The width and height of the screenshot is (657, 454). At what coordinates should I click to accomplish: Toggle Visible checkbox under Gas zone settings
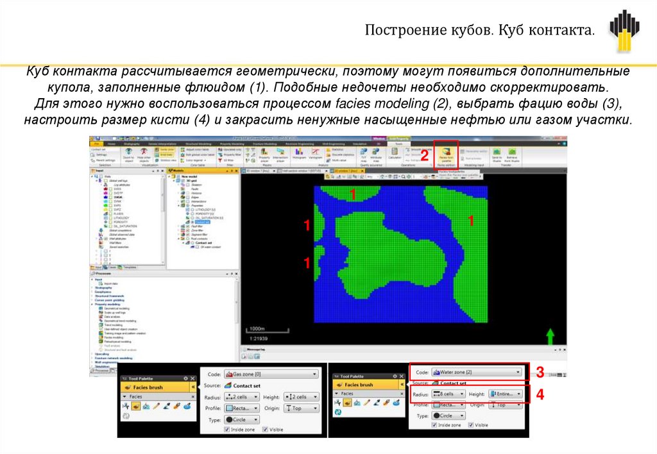[265, 429]
